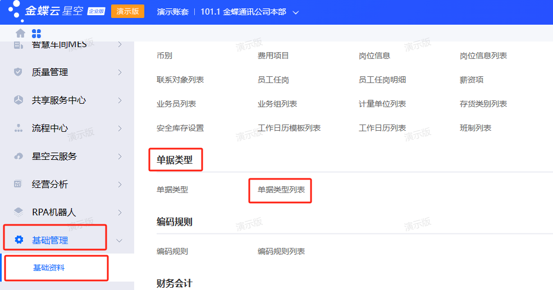Open the 岗位信息 link
Viewport: 553px width, 290px height.
pos(374,56)
